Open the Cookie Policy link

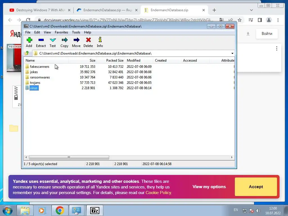[x=158, y=193]
